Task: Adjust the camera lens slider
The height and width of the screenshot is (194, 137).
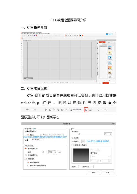Action: 41,152
